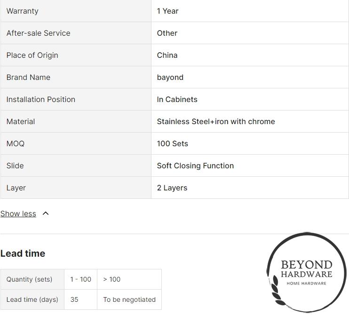Select the Lead time (days) row label
Viewport: 349px width, 315px height.
coord(32,299)
